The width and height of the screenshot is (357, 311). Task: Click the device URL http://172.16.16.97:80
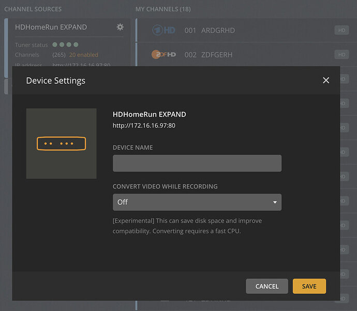click(144, 125)
